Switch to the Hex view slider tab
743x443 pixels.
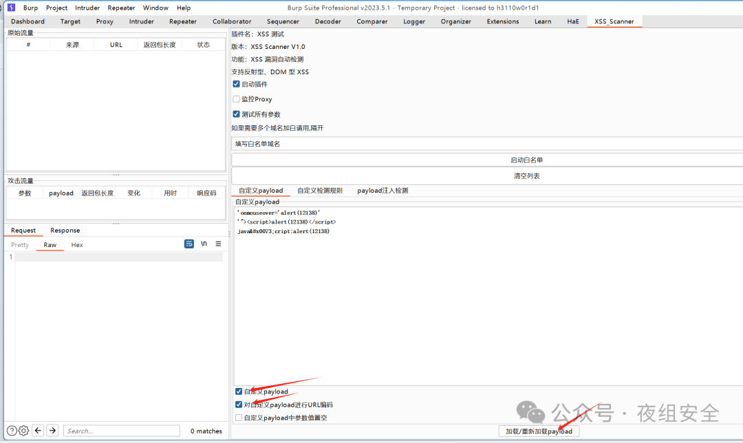tap(76, 244)
